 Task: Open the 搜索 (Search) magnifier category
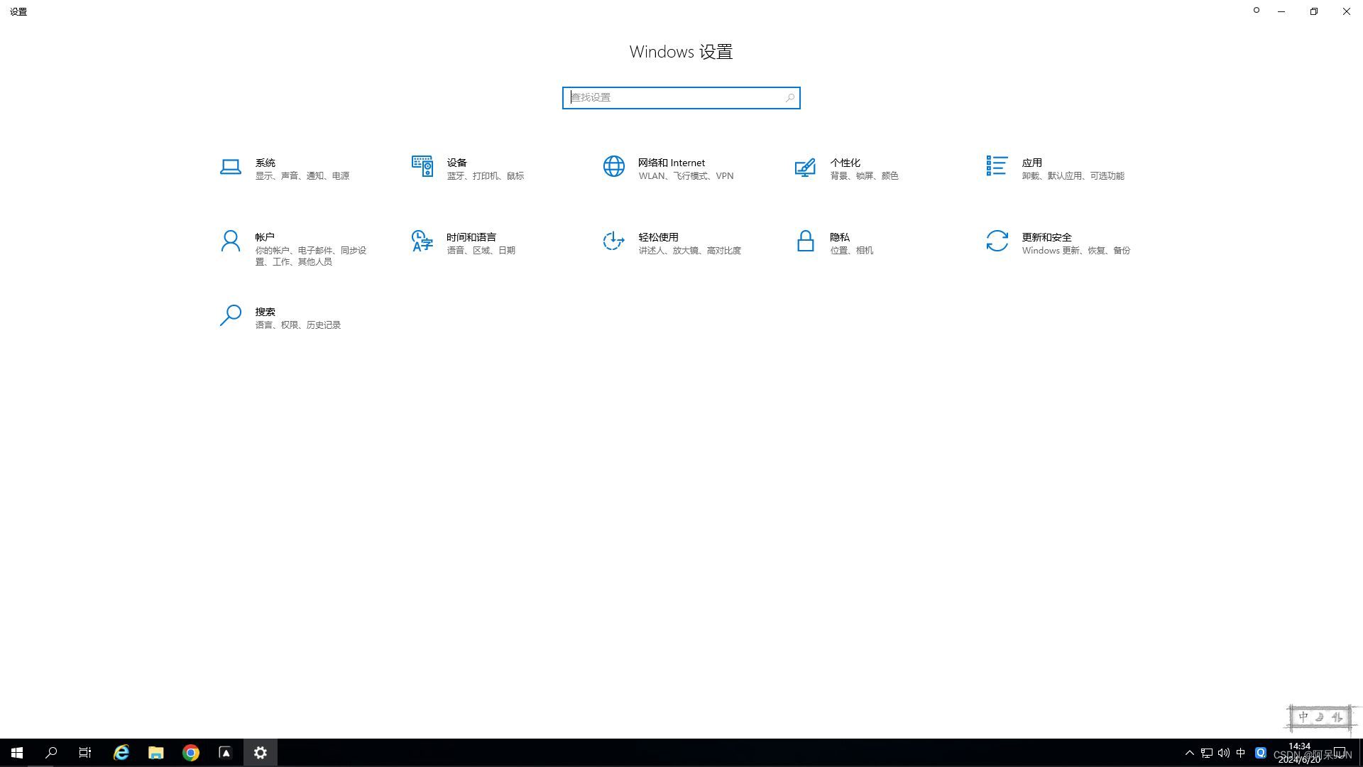pos(230,316)
